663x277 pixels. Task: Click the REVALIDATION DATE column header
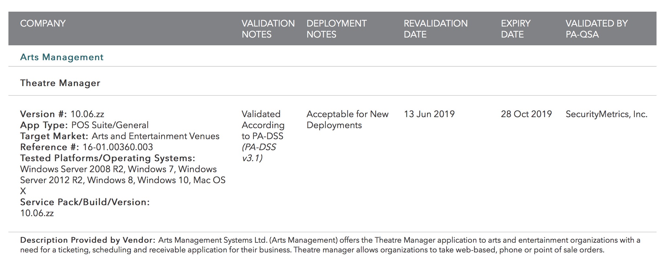(436, 29)
